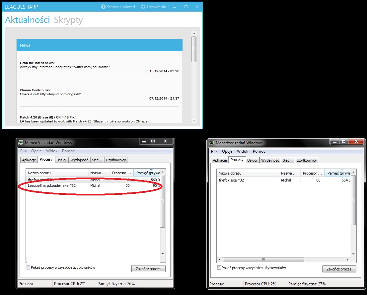Screen dimensions: 367x295
Task: Click scroll-up arrow of LeagueSharp news list
Action: click(194, 34)
